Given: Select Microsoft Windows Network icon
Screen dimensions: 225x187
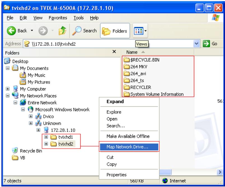Looking at the screenshot, I should click(x=31, y=109).
